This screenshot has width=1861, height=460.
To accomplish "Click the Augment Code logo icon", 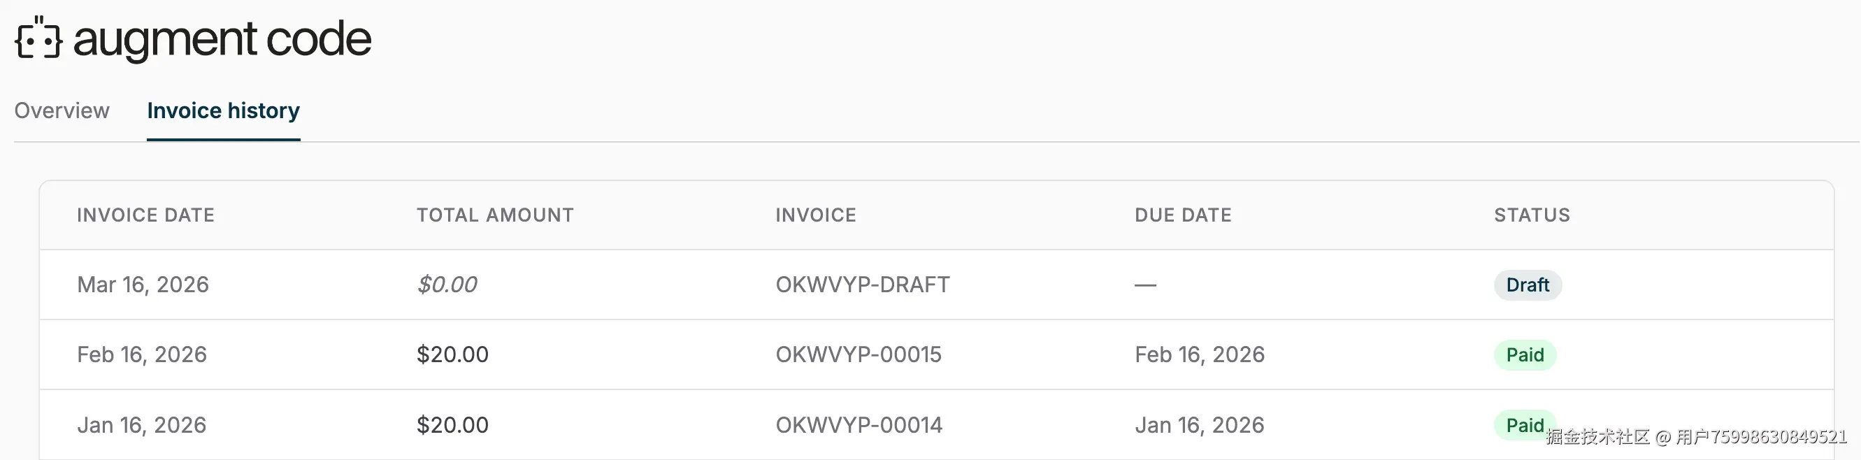I will 38,38.
